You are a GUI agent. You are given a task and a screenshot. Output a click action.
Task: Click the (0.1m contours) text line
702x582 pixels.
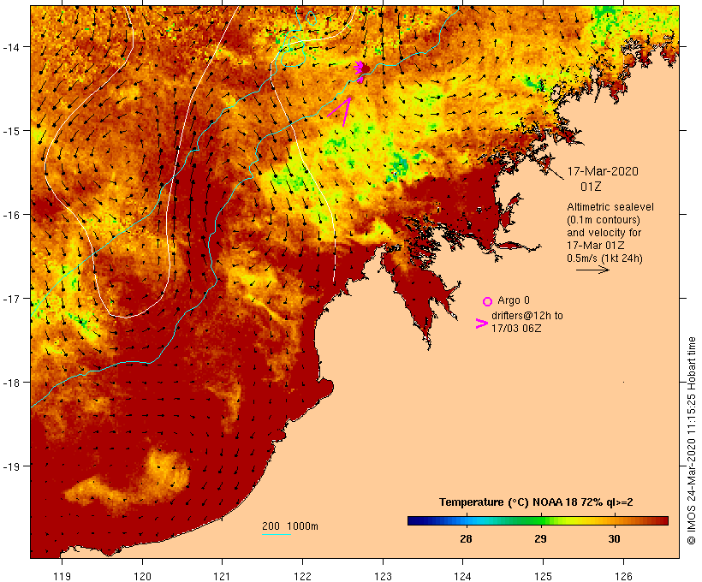[x=603, y=220]
